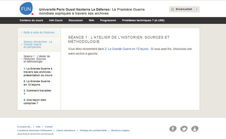The width and height of the screenshot is (226, 139).
Task: Open Politique de confidentialité link
Action: [93, 130]
